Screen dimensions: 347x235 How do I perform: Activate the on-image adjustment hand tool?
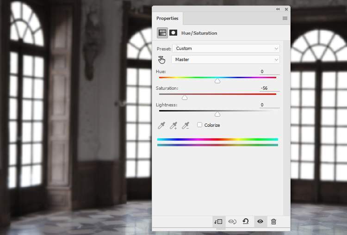point(162,60)
